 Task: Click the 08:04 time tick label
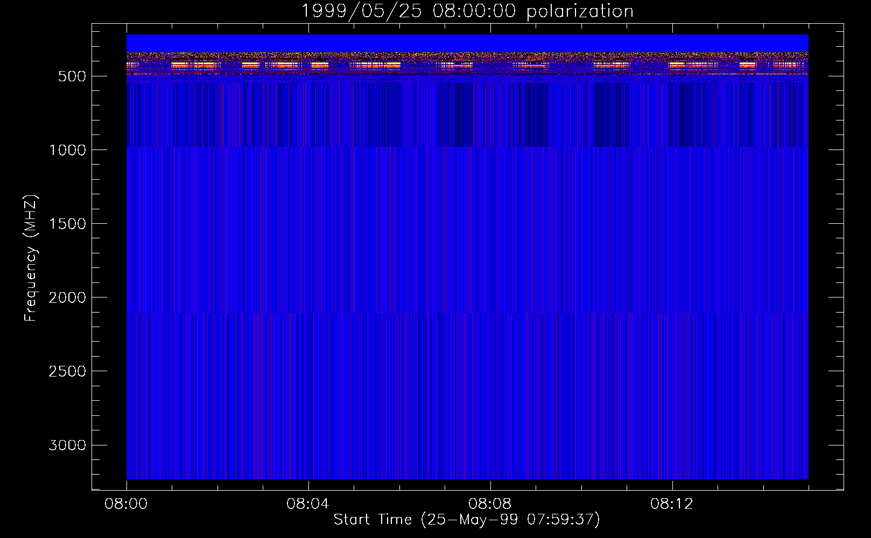308,504
